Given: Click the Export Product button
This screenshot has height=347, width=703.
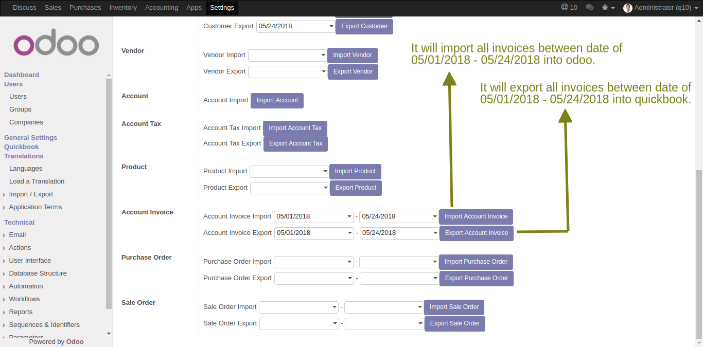Looking at the screenshot, I should 356,188.
